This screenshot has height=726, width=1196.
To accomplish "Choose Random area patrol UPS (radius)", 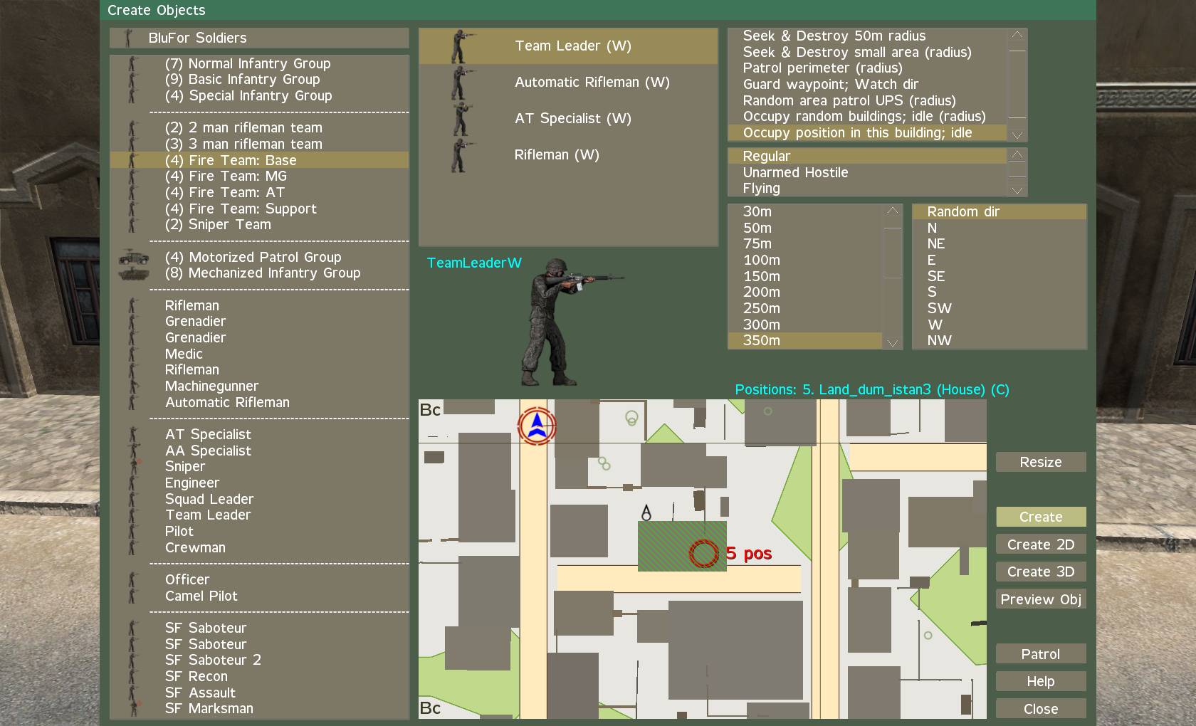I will (867, 100).
